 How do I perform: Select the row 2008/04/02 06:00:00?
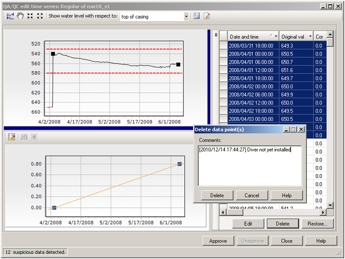tap(273, 94)
